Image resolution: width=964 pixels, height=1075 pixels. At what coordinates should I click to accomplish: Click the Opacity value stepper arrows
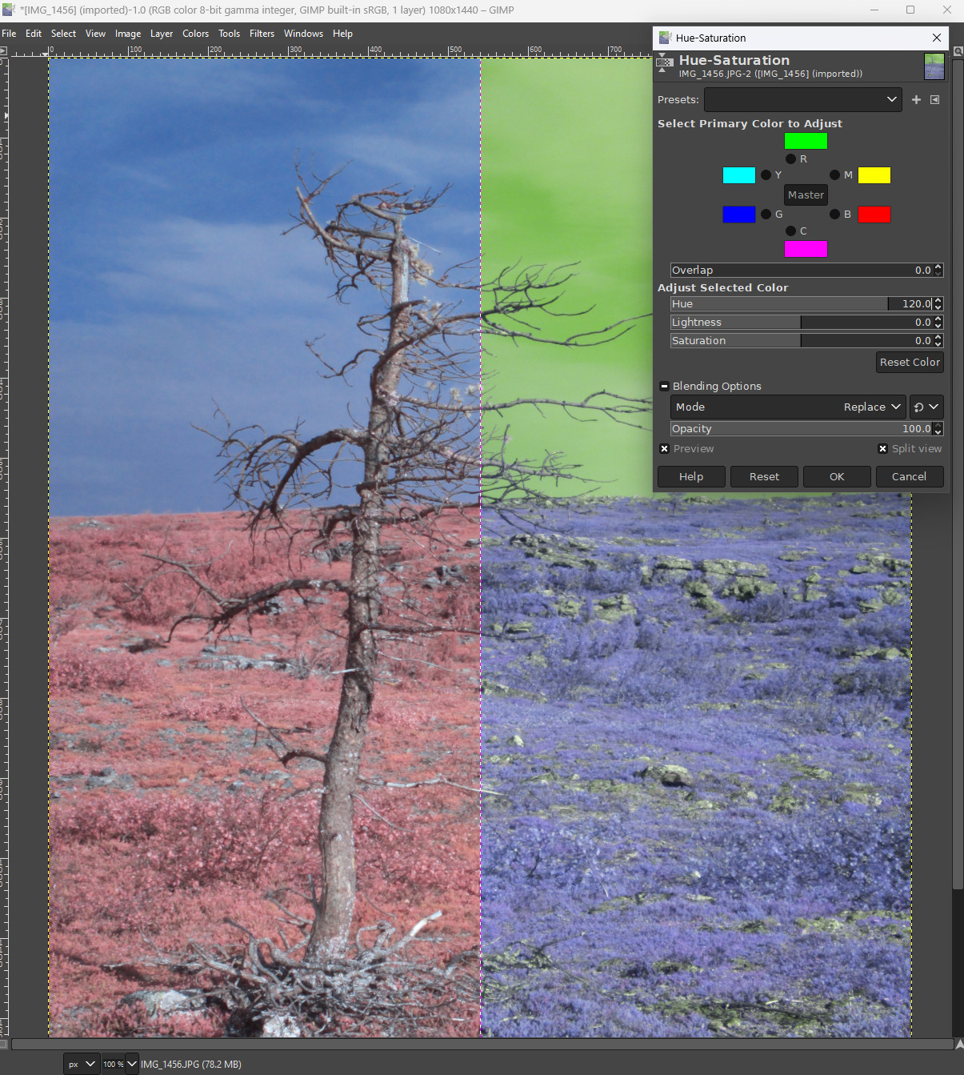pos(938,428)
